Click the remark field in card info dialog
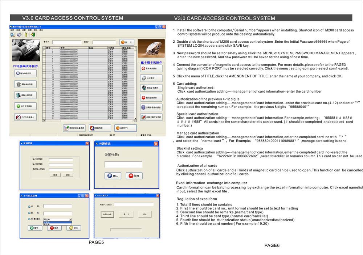 click(x=58, y=213)
